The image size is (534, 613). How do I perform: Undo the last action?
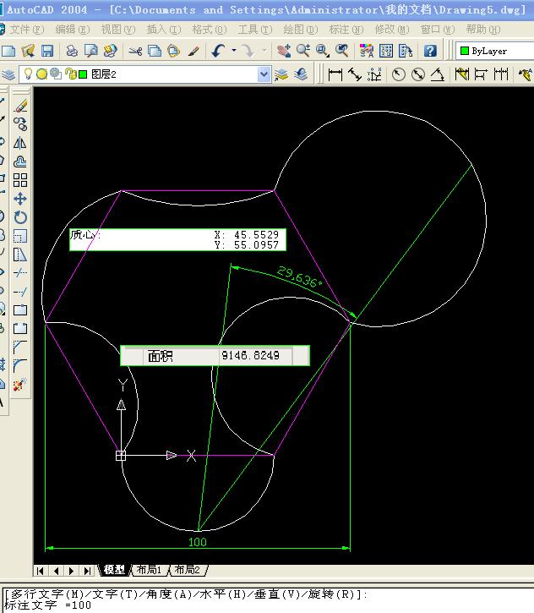(x=218, y=51)
